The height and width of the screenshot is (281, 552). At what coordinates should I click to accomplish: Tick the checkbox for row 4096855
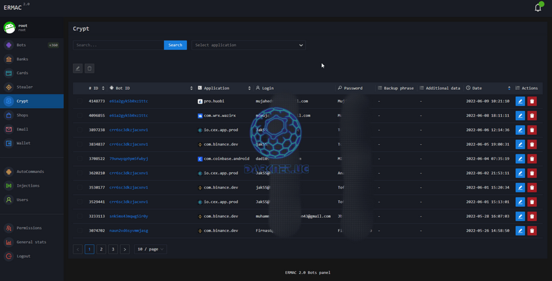[80, 116]
